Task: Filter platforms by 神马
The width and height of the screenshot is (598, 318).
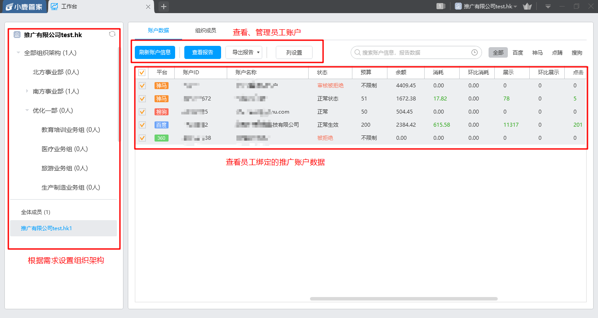Action: point(538,52)
